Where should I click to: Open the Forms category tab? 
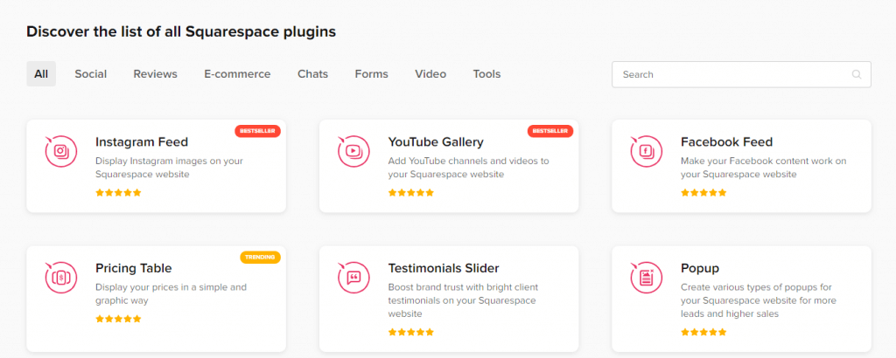click(371, 74)
